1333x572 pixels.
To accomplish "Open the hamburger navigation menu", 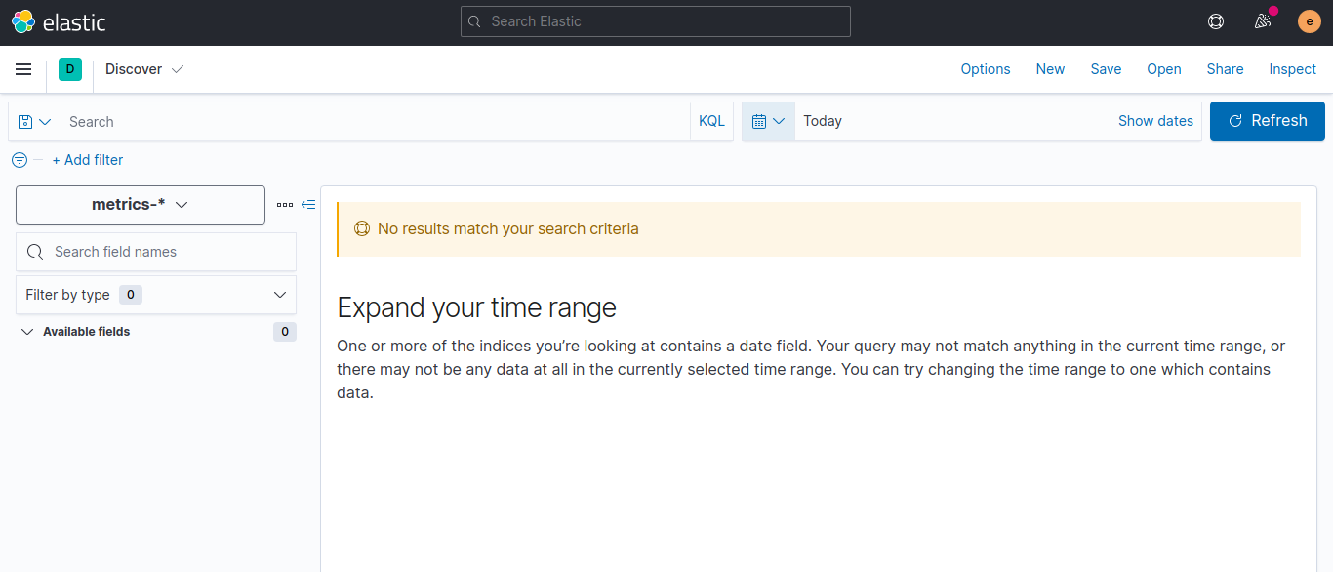I will (x=23, y=69).
